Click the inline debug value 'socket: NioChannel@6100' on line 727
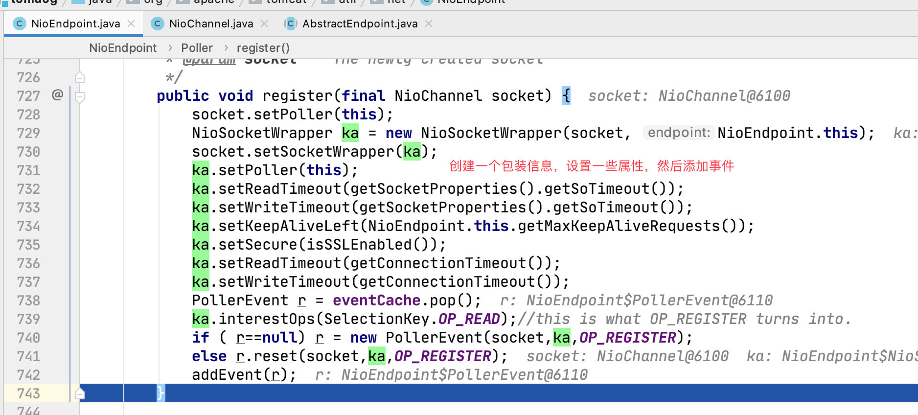This screenshot has height=415, width=918. [689, 96]
